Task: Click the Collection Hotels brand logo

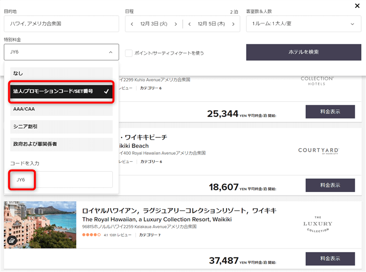Action: point(317,80)
